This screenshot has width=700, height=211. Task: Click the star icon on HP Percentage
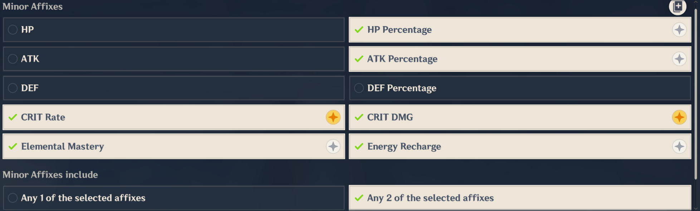tap(679, 30)
